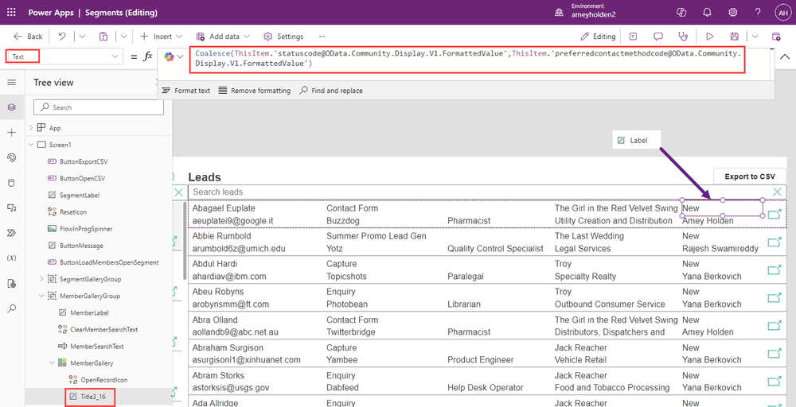Image resolution: width=796 pixels, height=407 pixels.
Task: Click the Export to CSV button
Action: (750, 176)
